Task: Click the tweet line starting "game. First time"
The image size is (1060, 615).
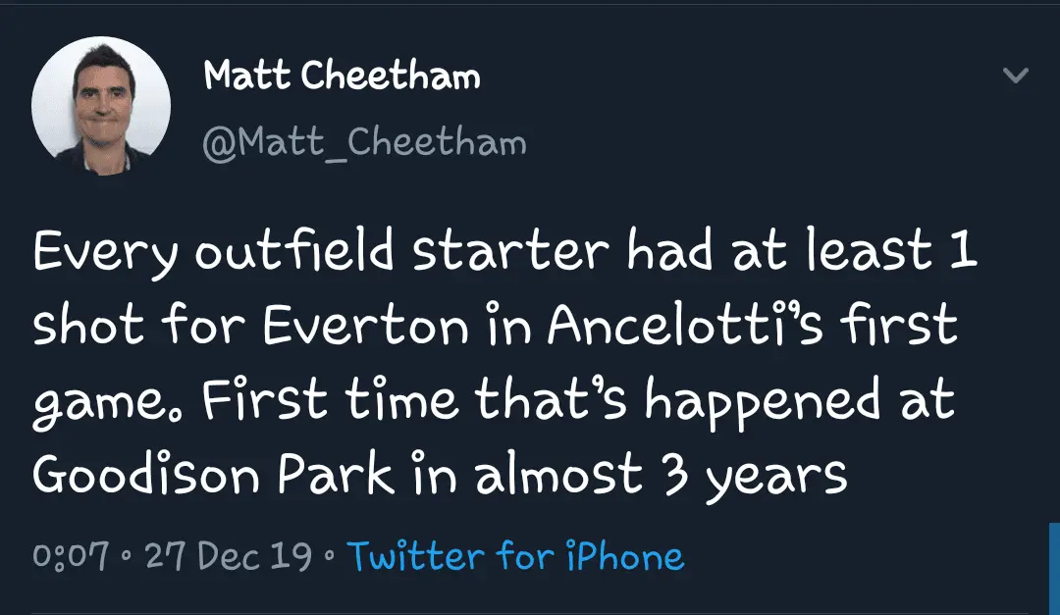Action: (494, 401)
